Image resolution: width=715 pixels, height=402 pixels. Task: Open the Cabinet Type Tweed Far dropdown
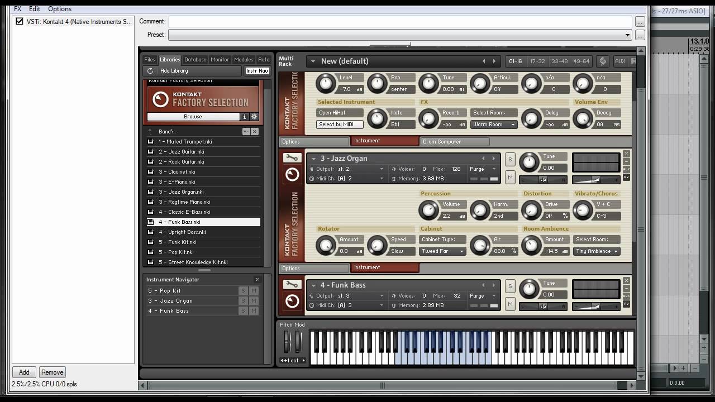pyautogui.click(x=442, y=251)
